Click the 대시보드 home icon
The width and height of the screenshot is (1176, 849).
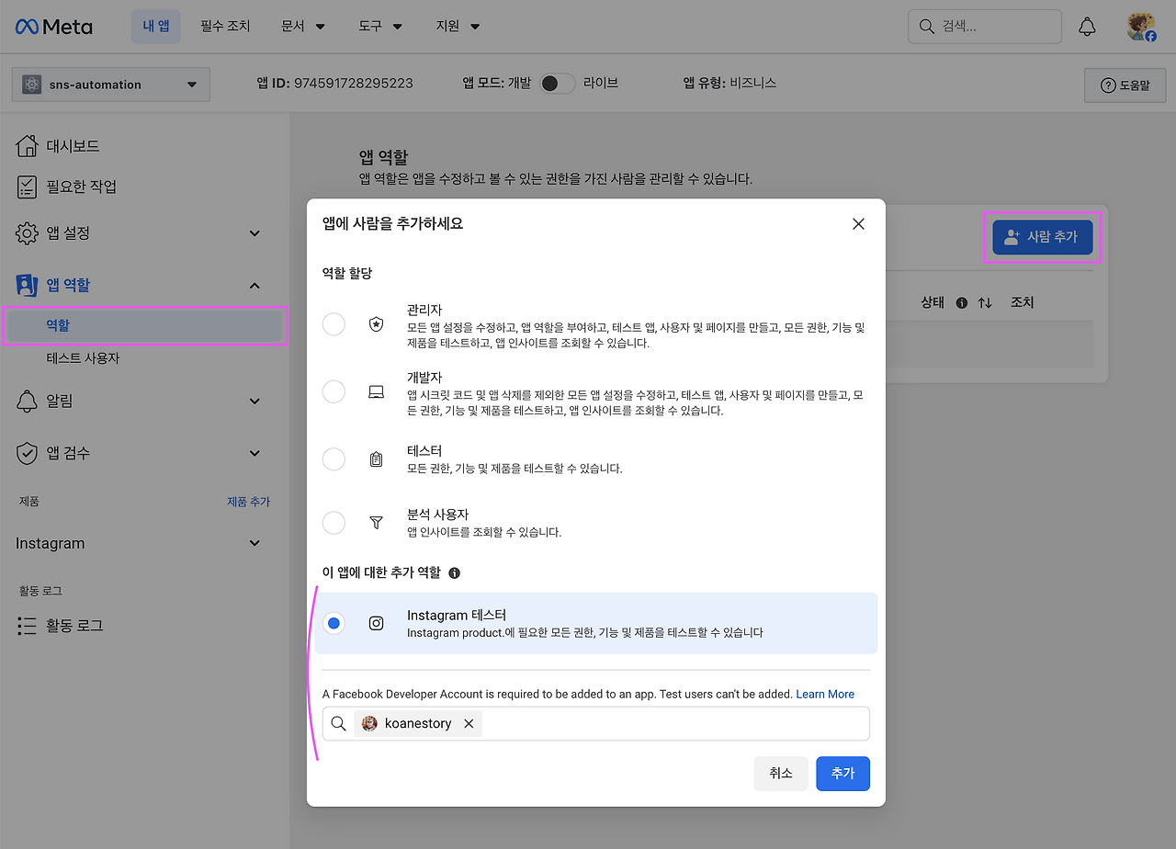coord(28,146)
